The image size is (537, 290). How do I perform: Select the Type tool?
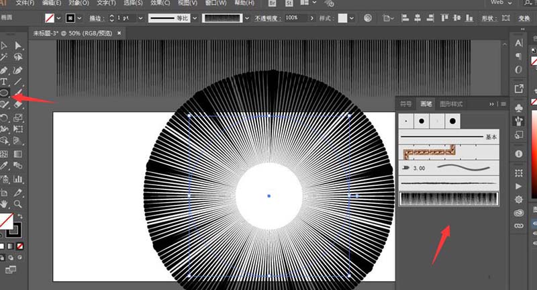[x=5, y=81]
